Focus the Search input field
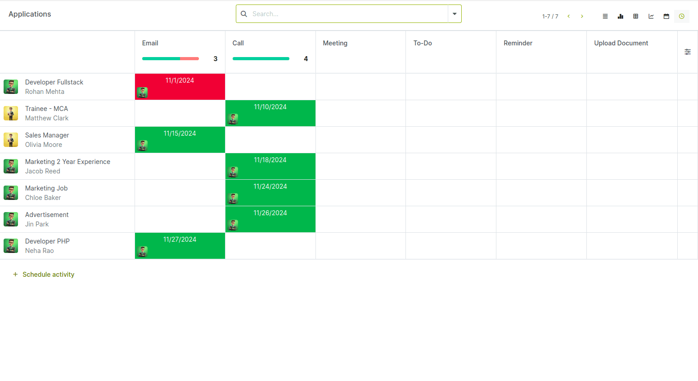 pos(349,14)
